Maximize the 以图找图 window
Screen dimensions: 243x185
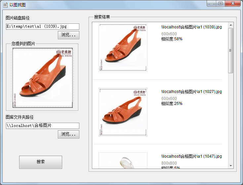[221, 3]
